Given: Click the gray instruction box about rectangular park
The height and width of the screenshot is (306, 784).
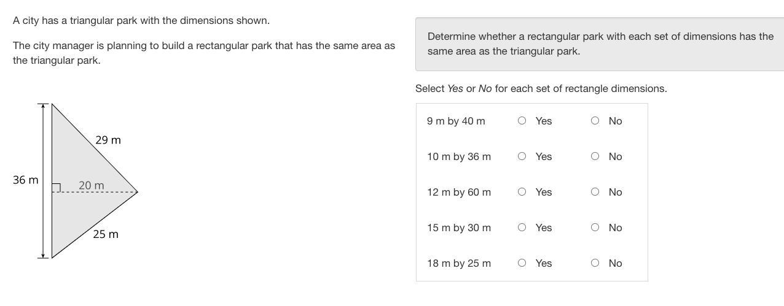Looking at the screenshot, I should [600, 44].
